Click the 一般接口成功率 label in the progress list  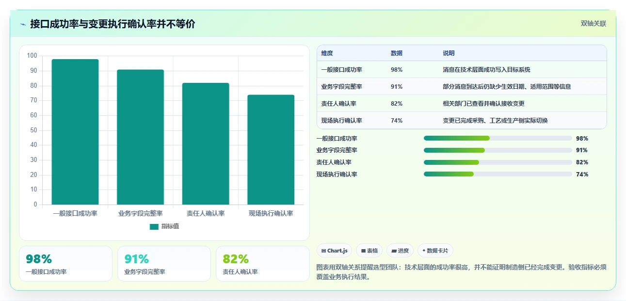(x=337, y=138)
